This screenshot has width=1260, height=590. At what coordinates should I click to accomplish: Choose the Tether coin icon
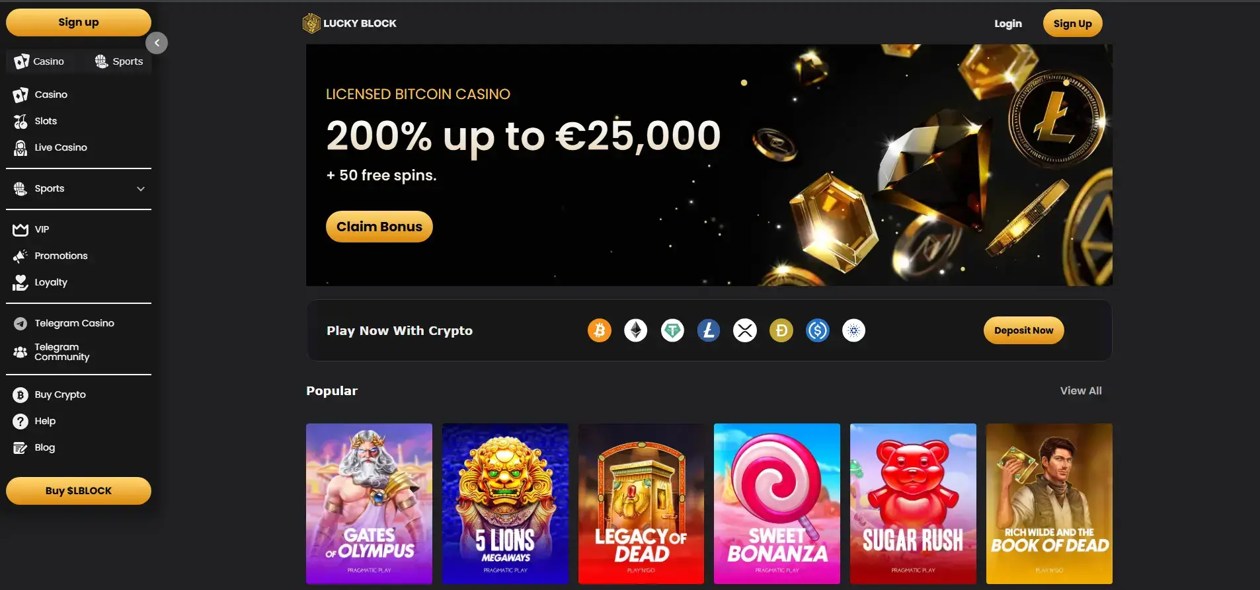(672, 330)
